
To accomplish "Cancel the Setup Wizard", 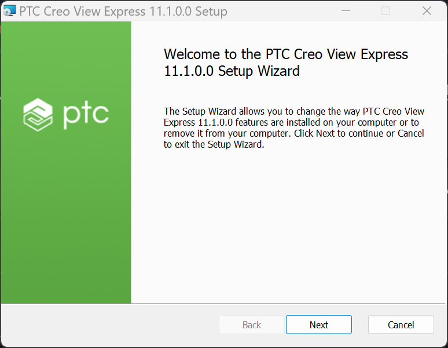I will 401,325.
